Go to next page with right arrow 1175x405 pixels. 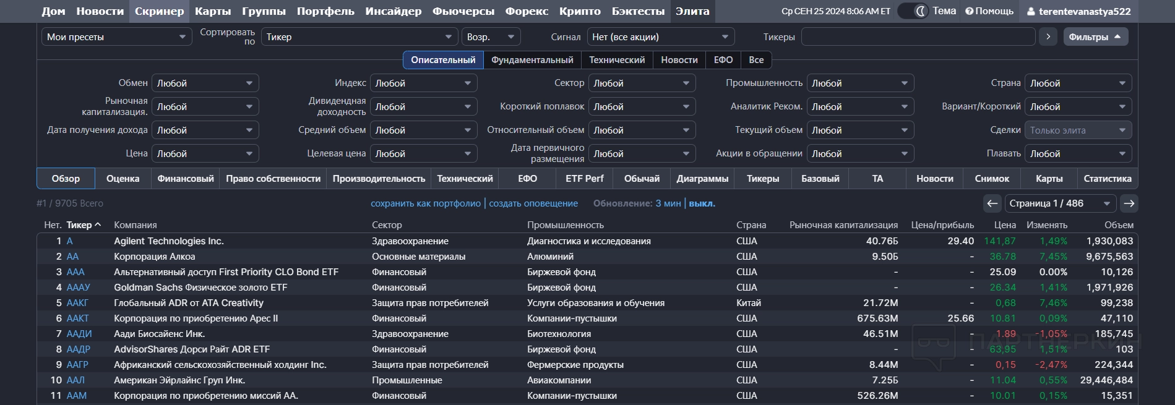(1129, 203)
